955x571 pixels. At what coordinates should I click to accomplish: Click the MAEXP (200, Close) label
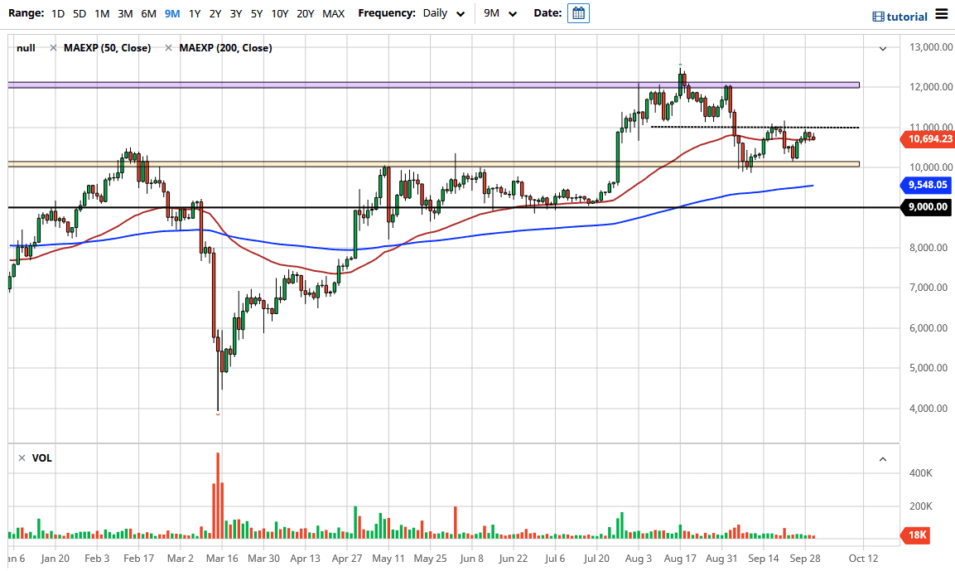[x=225, y=47]
